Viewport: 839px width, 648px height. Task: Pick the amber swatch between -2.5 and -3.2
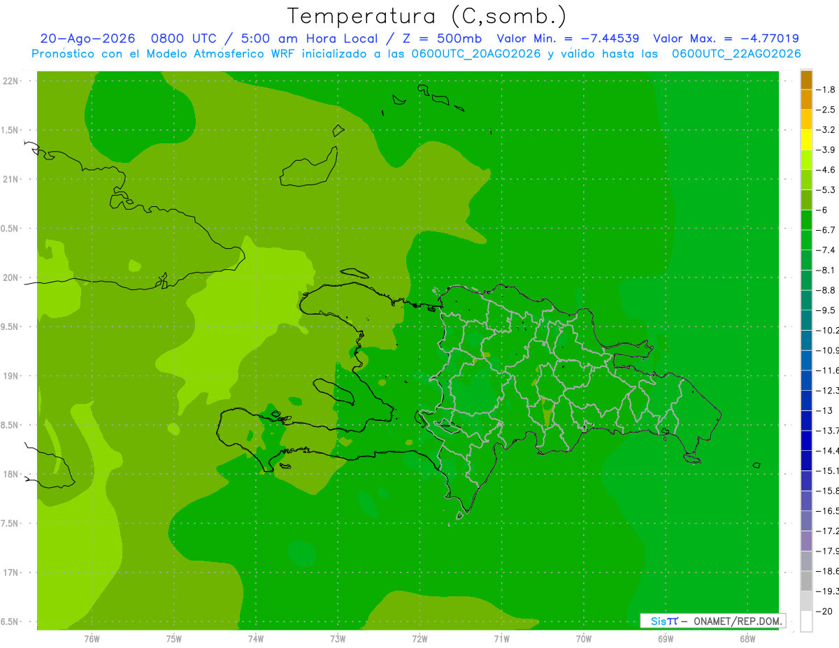coord(806,120)
